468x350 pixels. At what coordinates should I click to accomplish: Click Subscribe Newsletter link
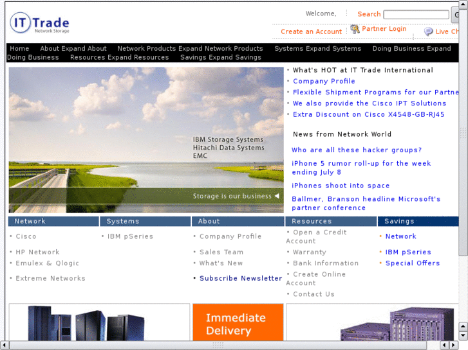[241, 278]
